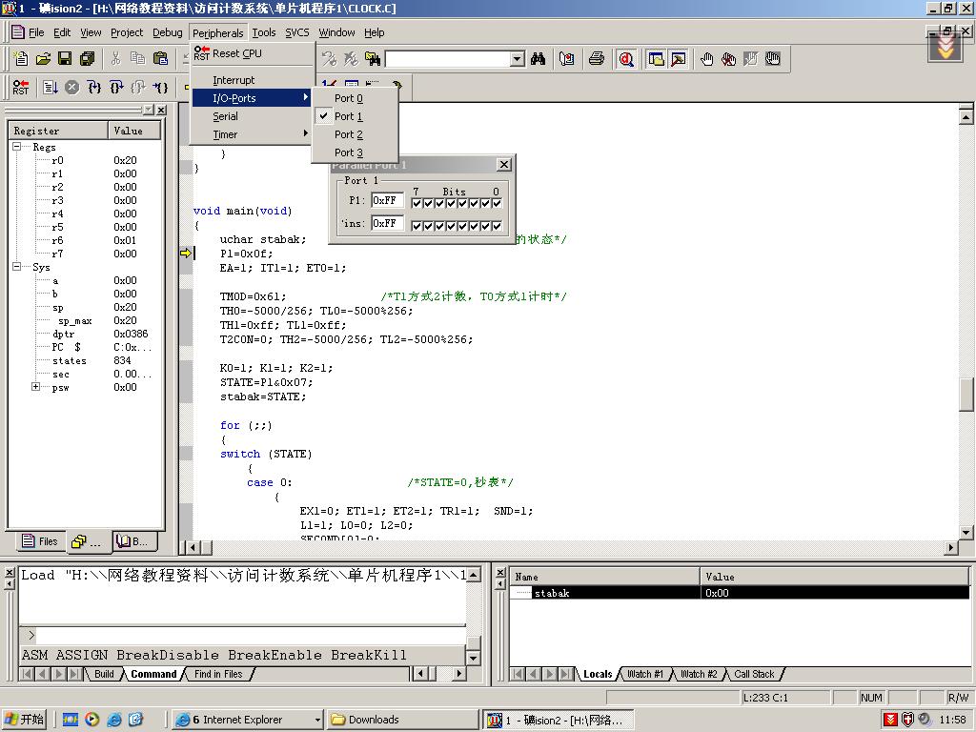The height and width of the screenshot is (732, 976).
Task: Switch to the Build output tab
Action: (x=104, y=674)
